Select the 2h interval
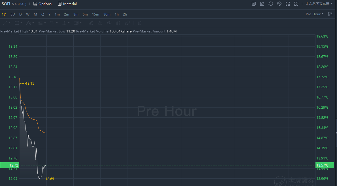This screenshot has width=337, height=186. coord(125,14)
